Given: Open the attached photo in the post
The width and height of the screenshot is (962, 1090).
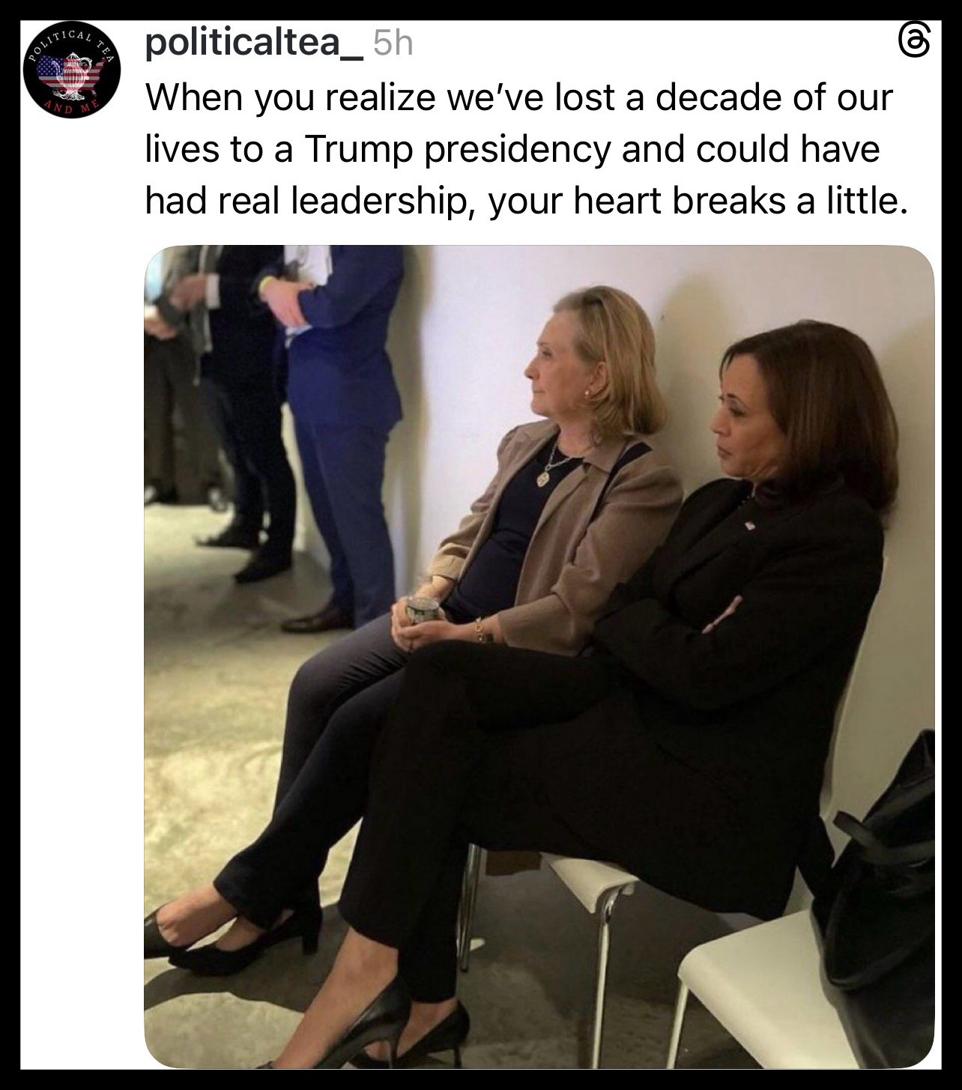Looking at the screenshot, I should [539, 656].
